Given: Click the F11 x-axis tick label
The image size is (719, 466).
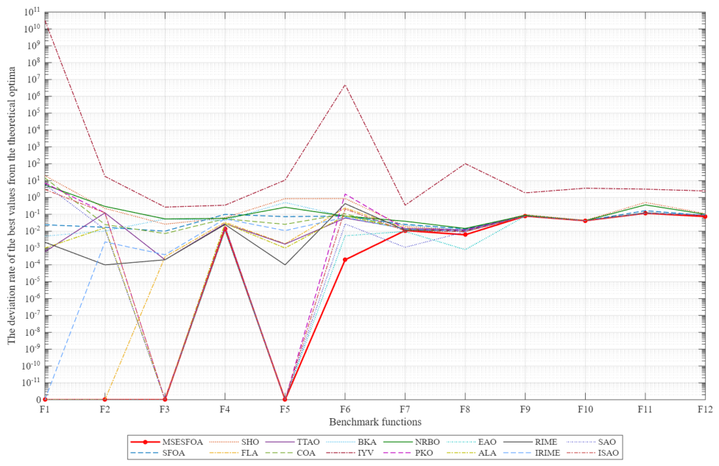Looking at the screenshot, I should [645, 409].
